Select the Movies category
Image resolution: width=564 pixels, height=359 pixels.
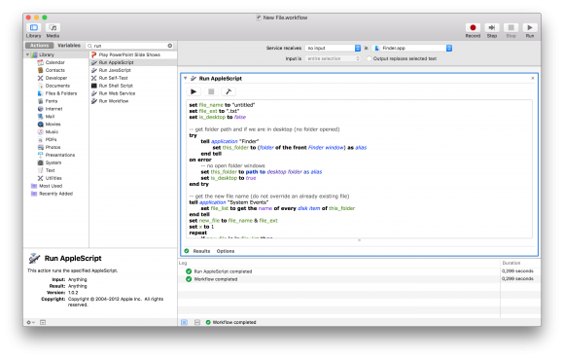pyautogui.click(x=53, y=125)
